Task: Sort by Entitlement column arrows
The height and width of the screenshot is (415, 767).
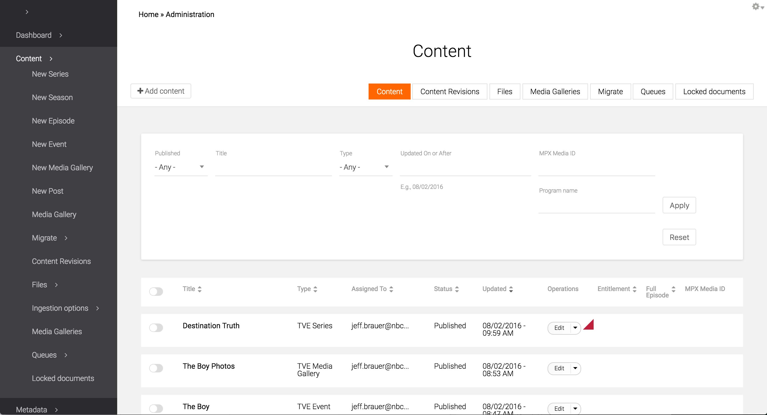Action: coord(634,289)
